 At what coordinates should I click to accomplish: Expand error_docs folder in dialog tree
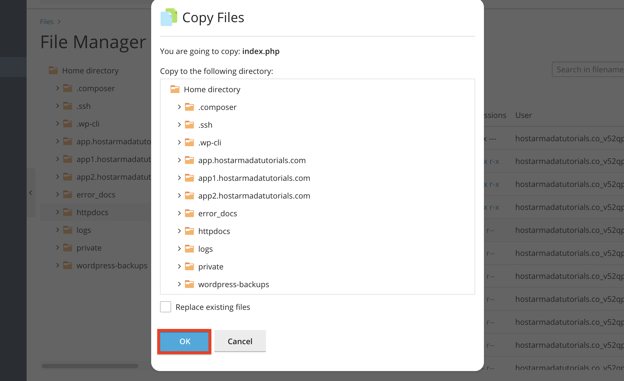(179, 213)
